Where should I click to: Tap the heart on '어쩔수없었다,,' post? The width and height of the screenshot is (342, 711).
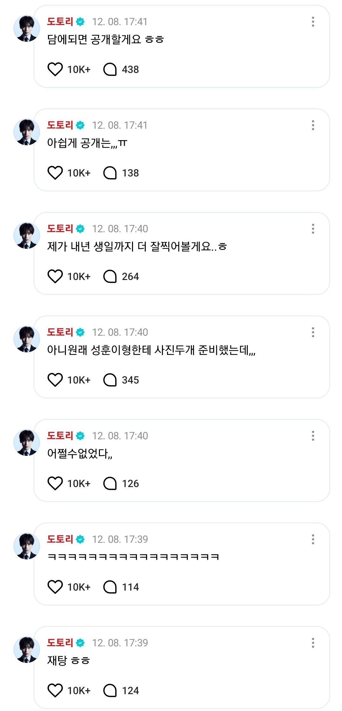pyautogui.click(x=55, y=484)
